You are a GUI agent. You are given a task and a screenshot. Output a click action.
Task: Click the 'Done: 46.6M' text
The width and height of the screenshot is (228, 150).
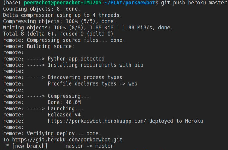pos(64,102)
